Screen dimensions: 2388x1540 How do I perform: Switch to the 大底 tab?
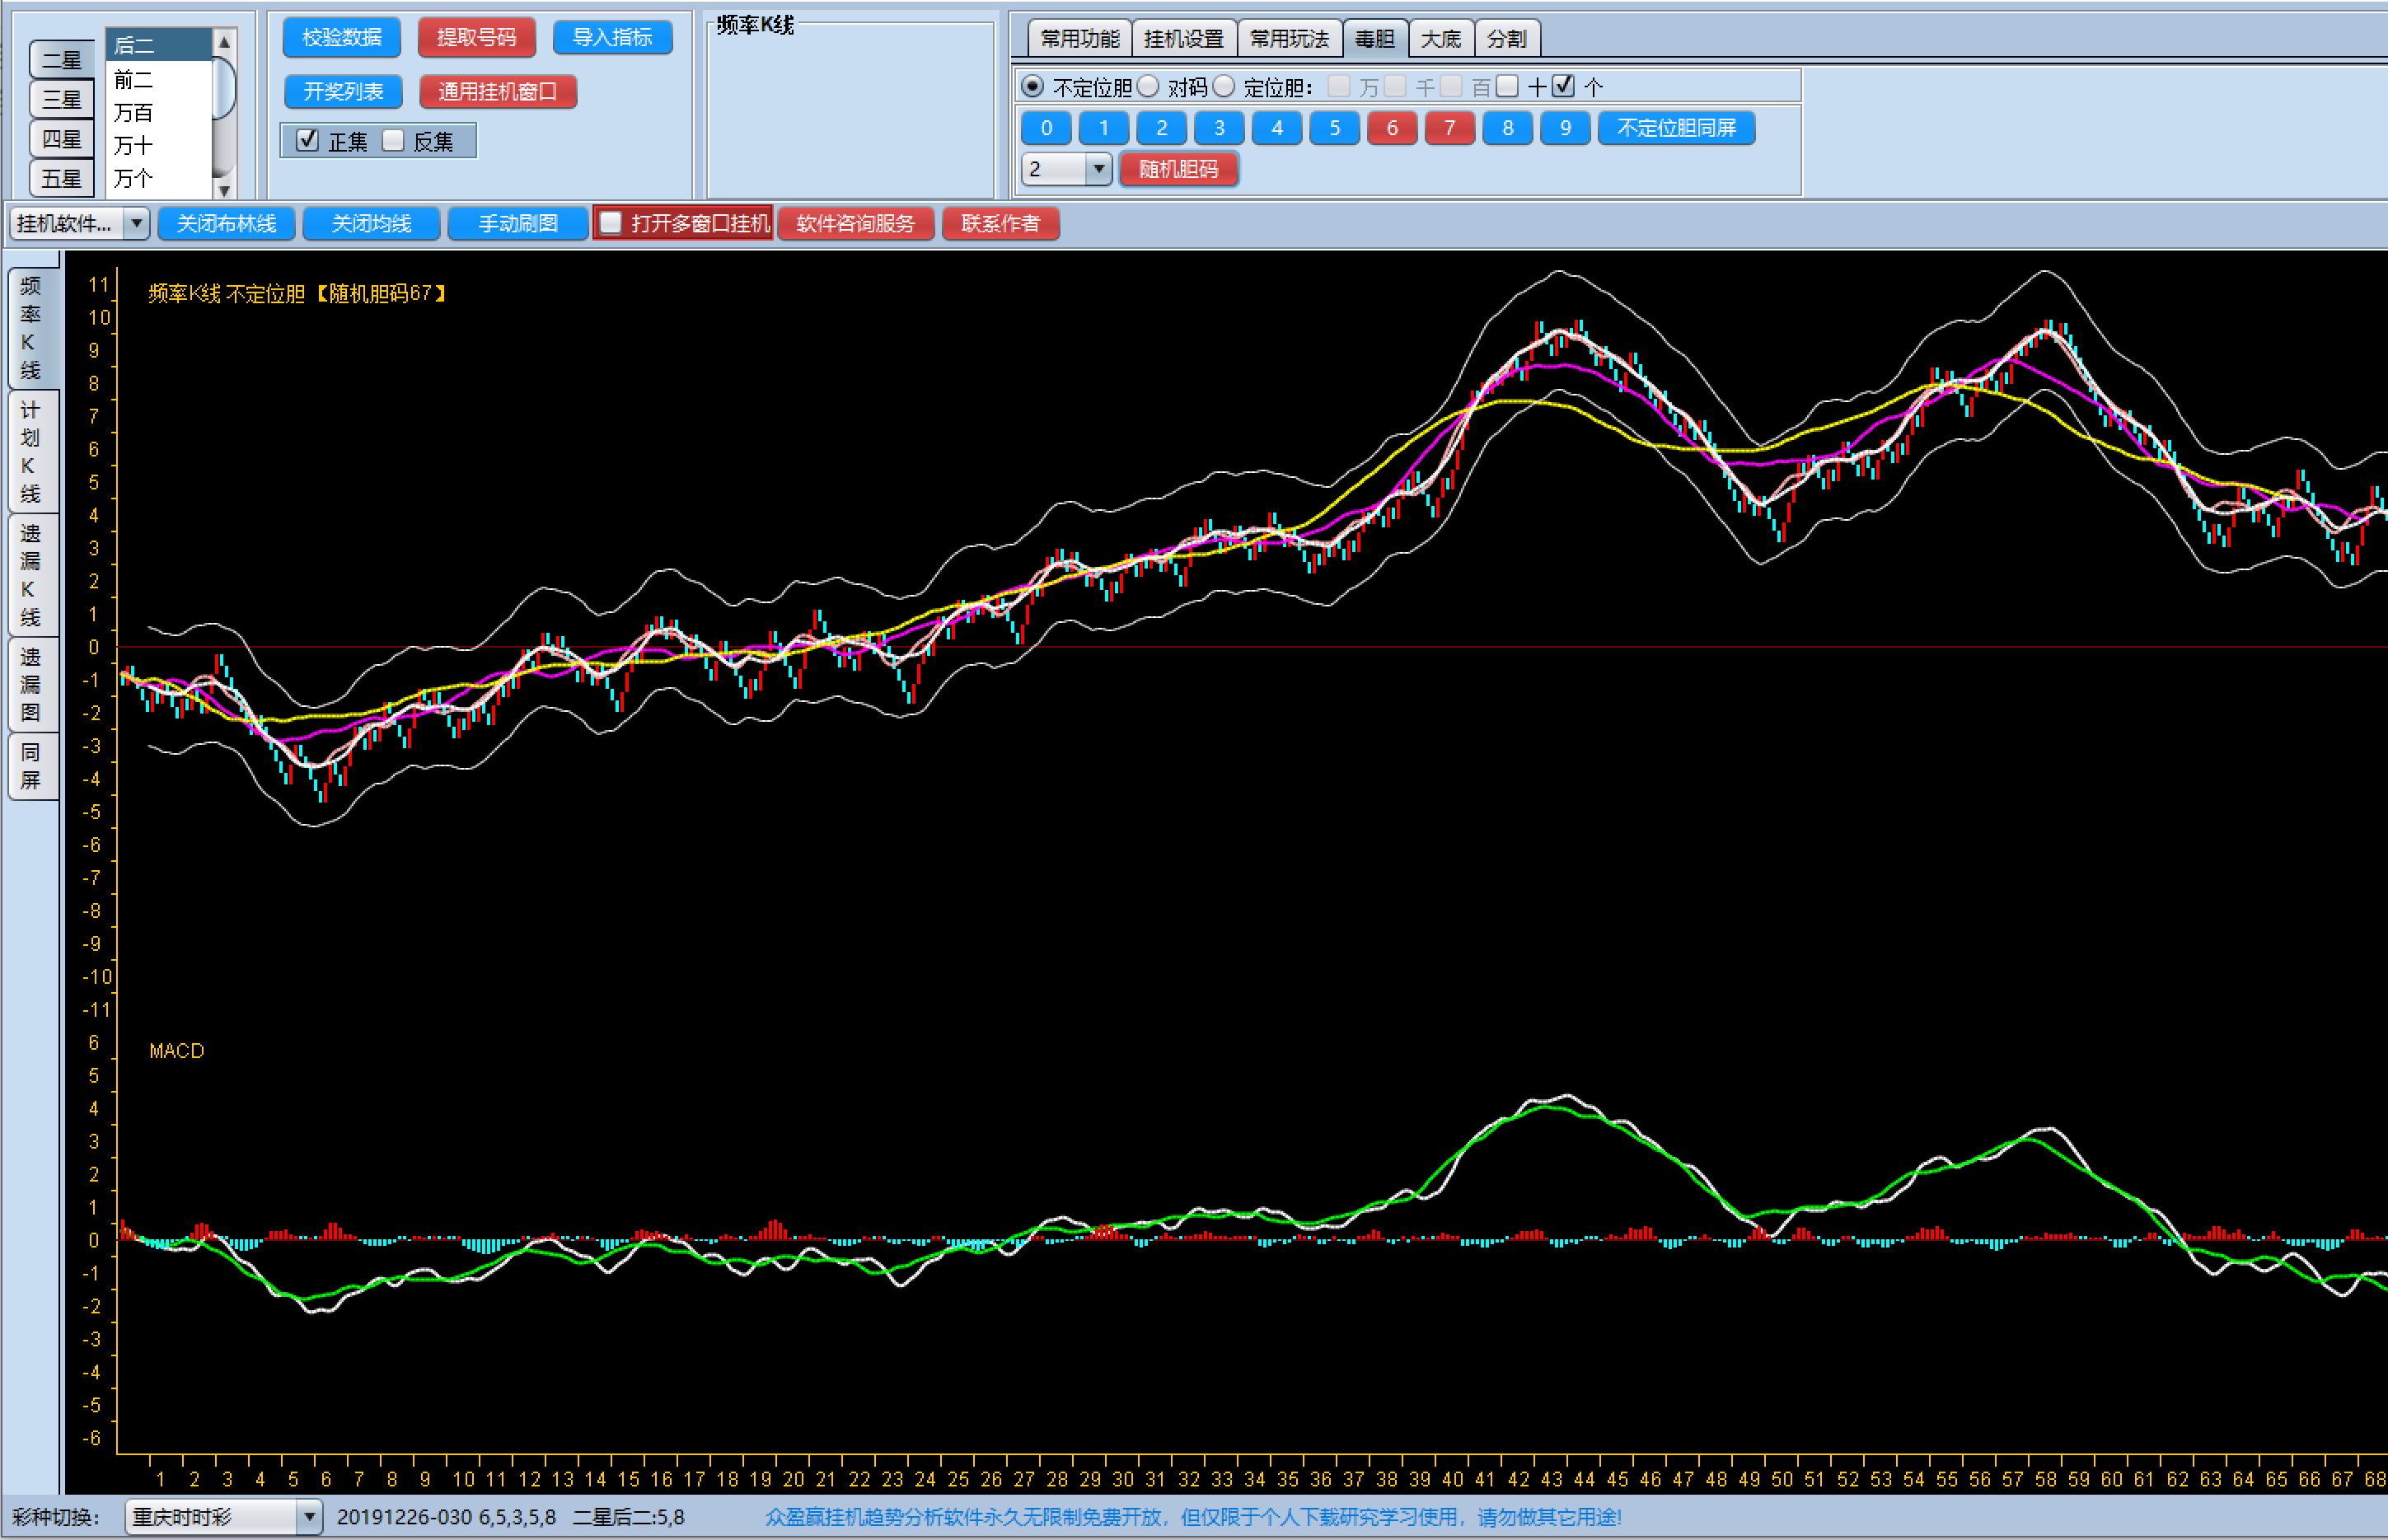point(1441,39)
